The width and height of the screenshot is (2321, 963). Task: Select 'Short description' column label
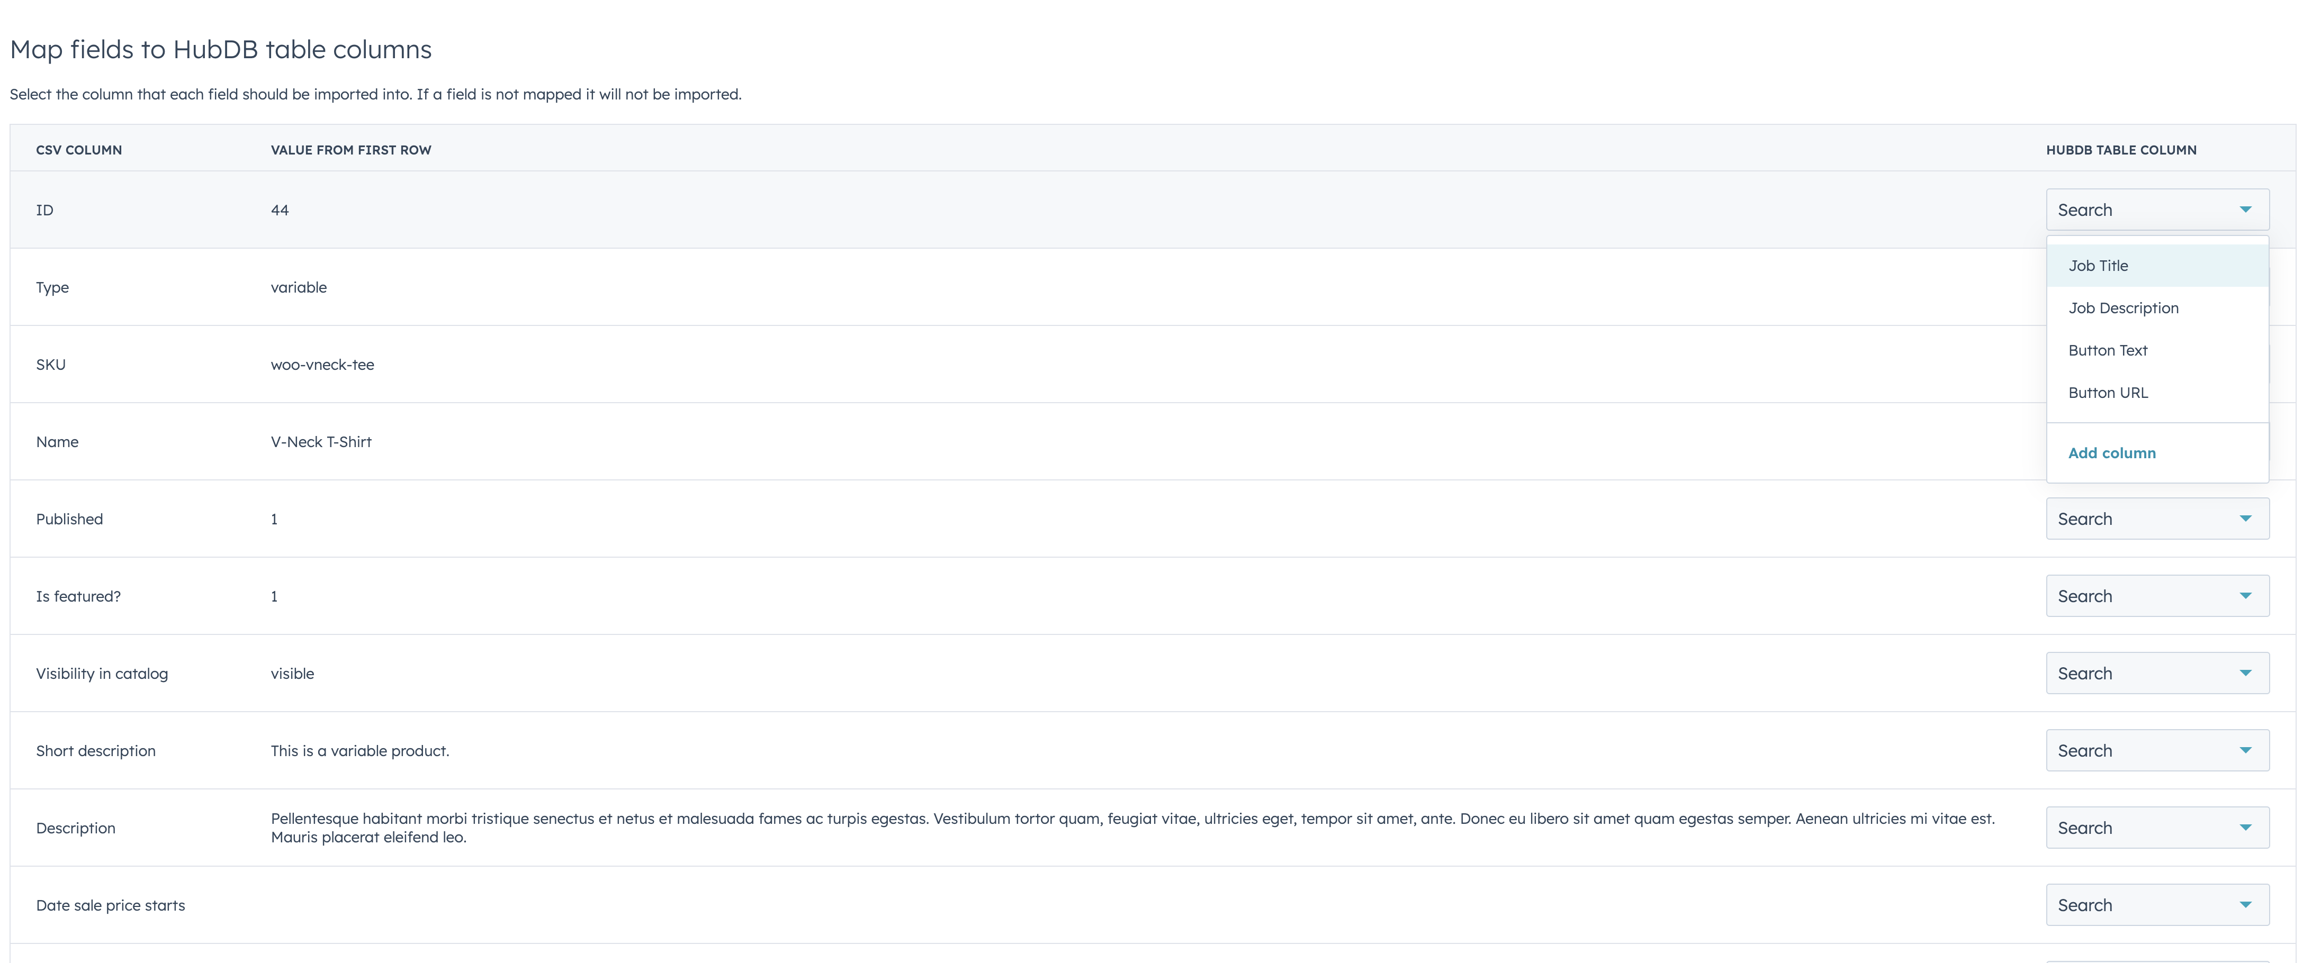pyautogui.click(x=95, y=751)
